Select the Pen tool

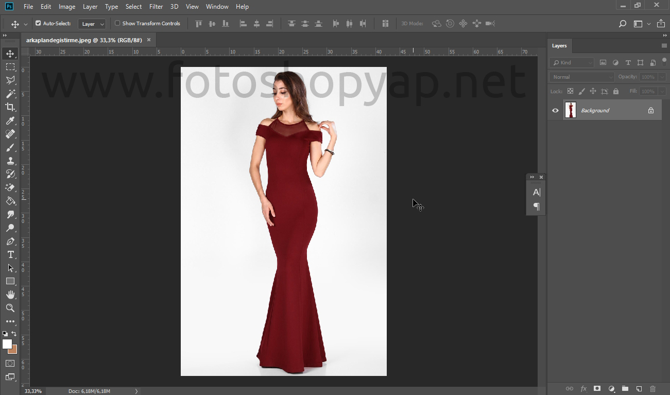[10, 242]
